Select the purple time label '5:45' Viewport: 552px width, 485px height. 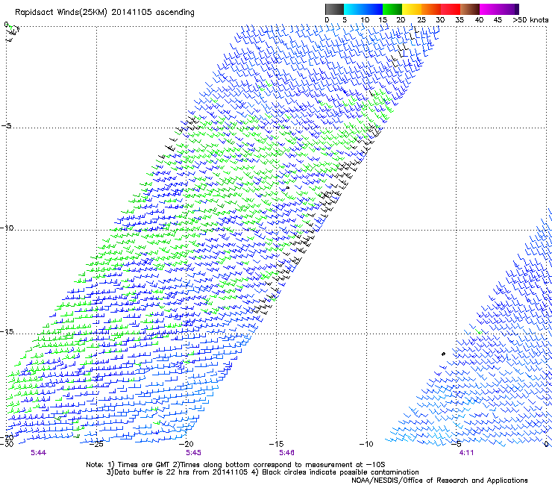click(x=194, y=453)
